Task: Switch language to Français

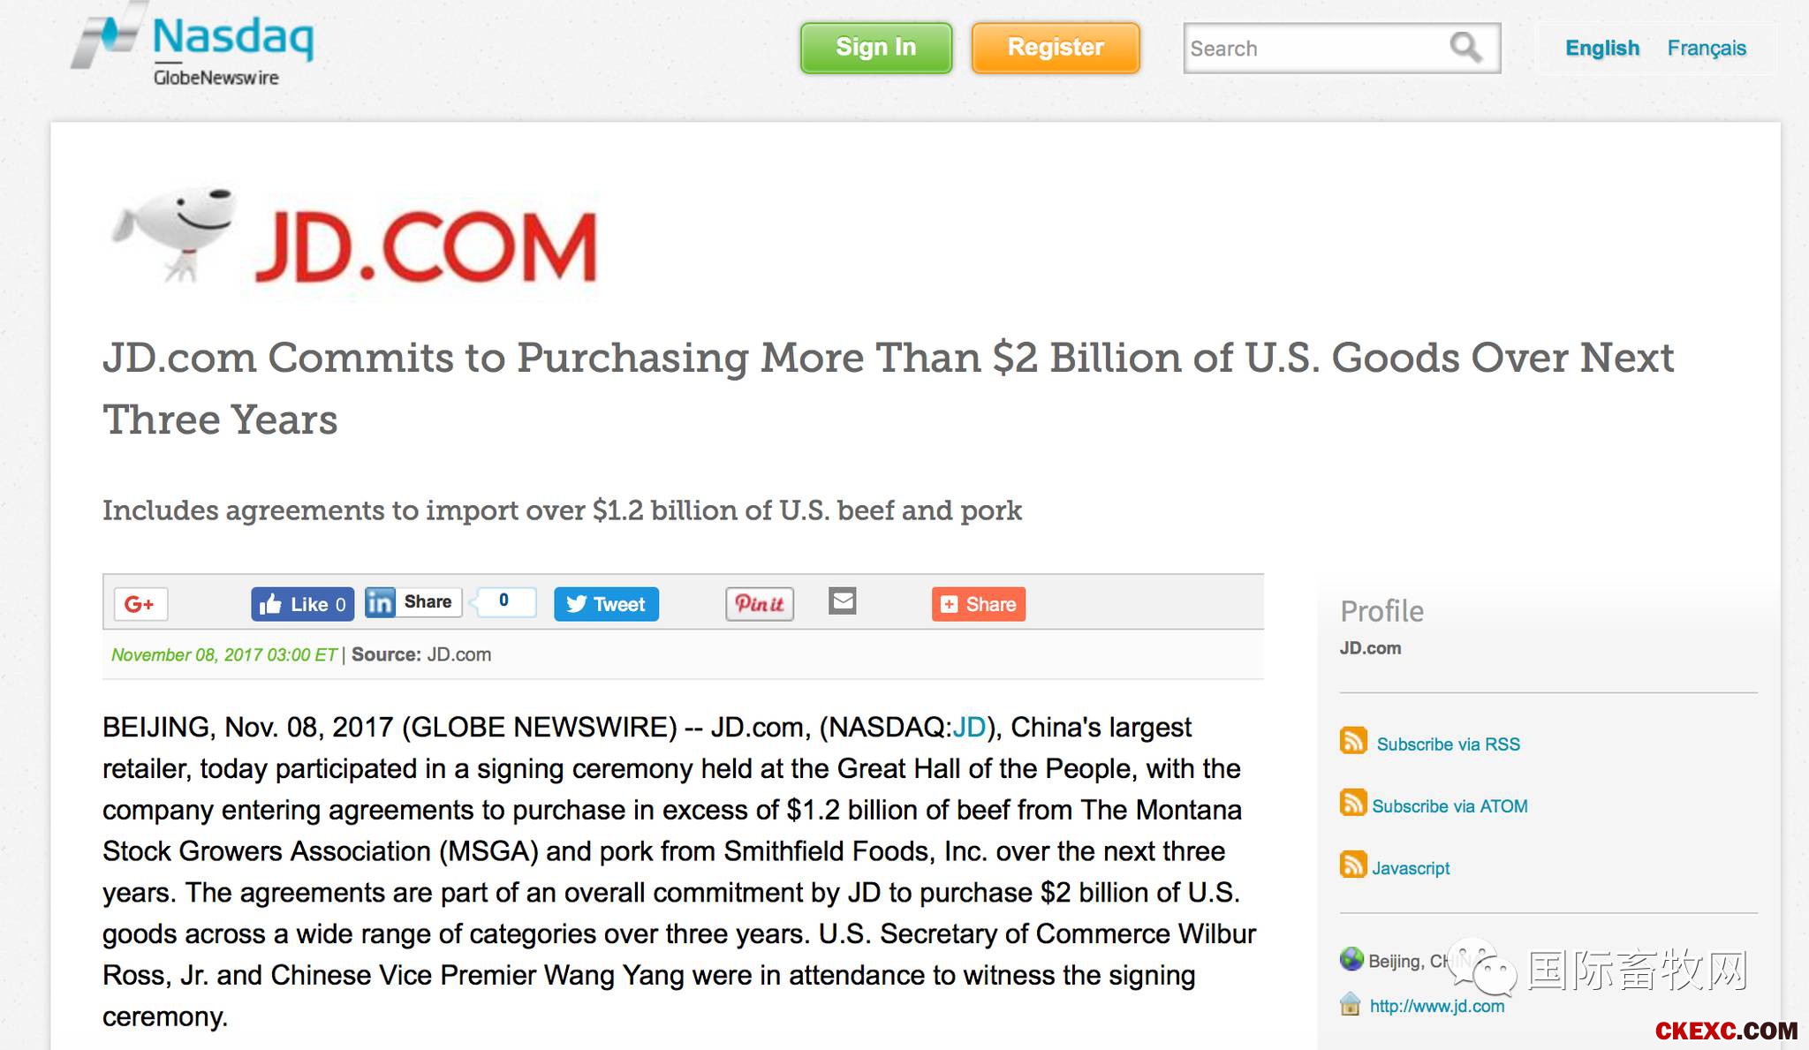Action: tap(1707, 48)
